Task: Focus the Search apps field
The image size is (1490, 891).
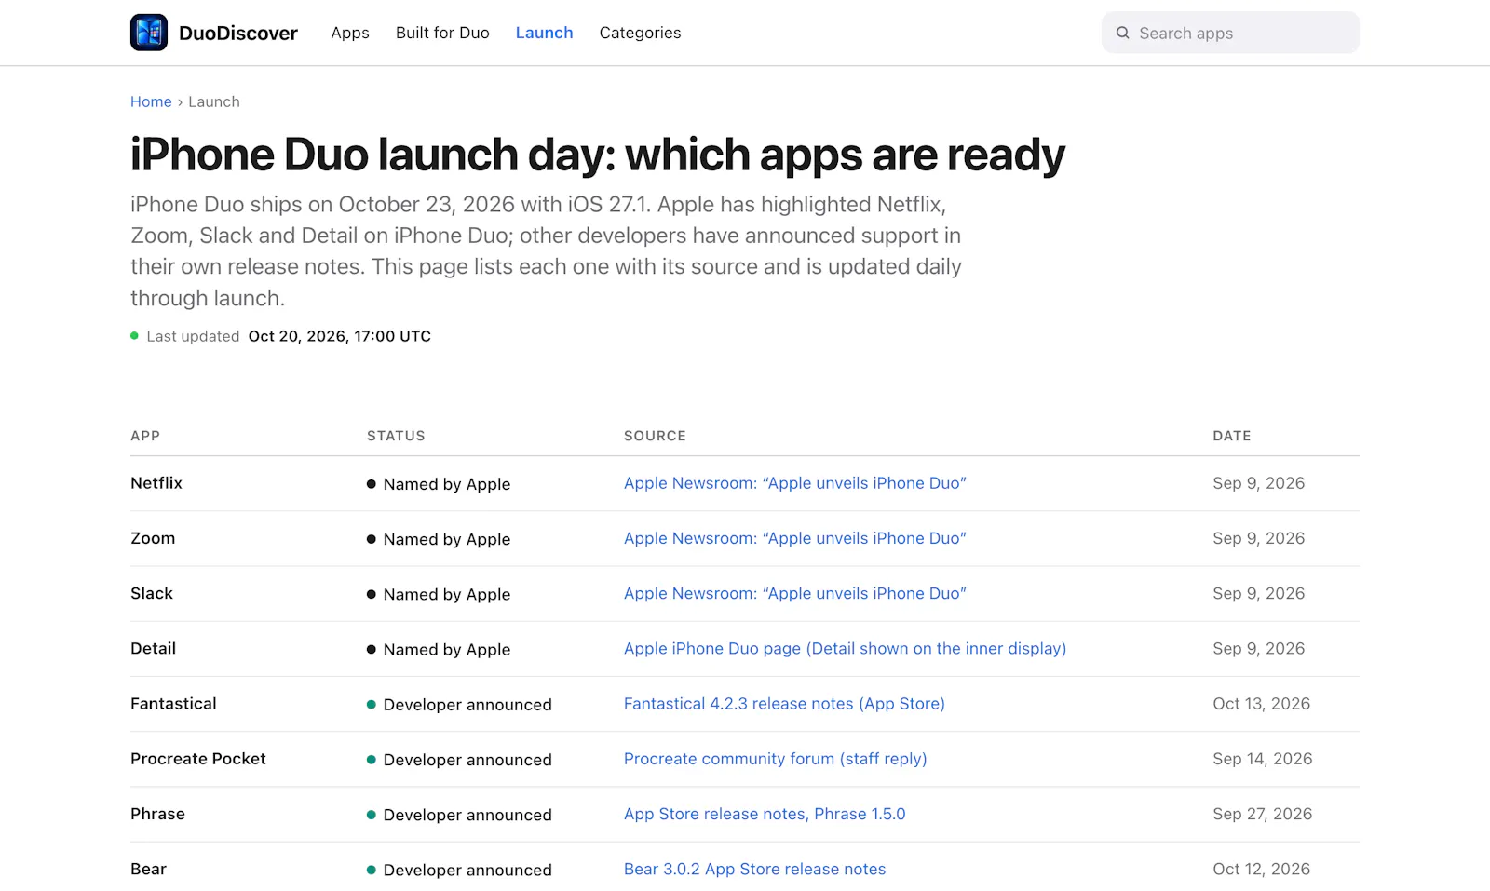Action: (1230, 33)
